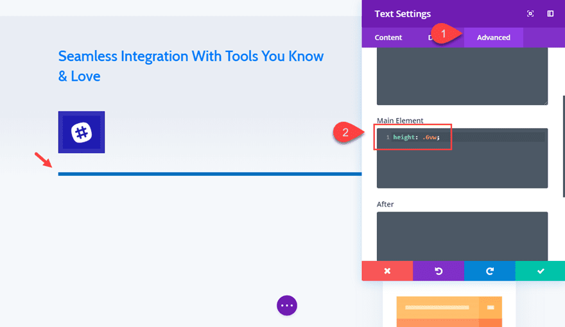Image resolution: width=565 pixels, height=327 pixels.
Task: Redo change with the blue button
Action: [x=490, y=271]
